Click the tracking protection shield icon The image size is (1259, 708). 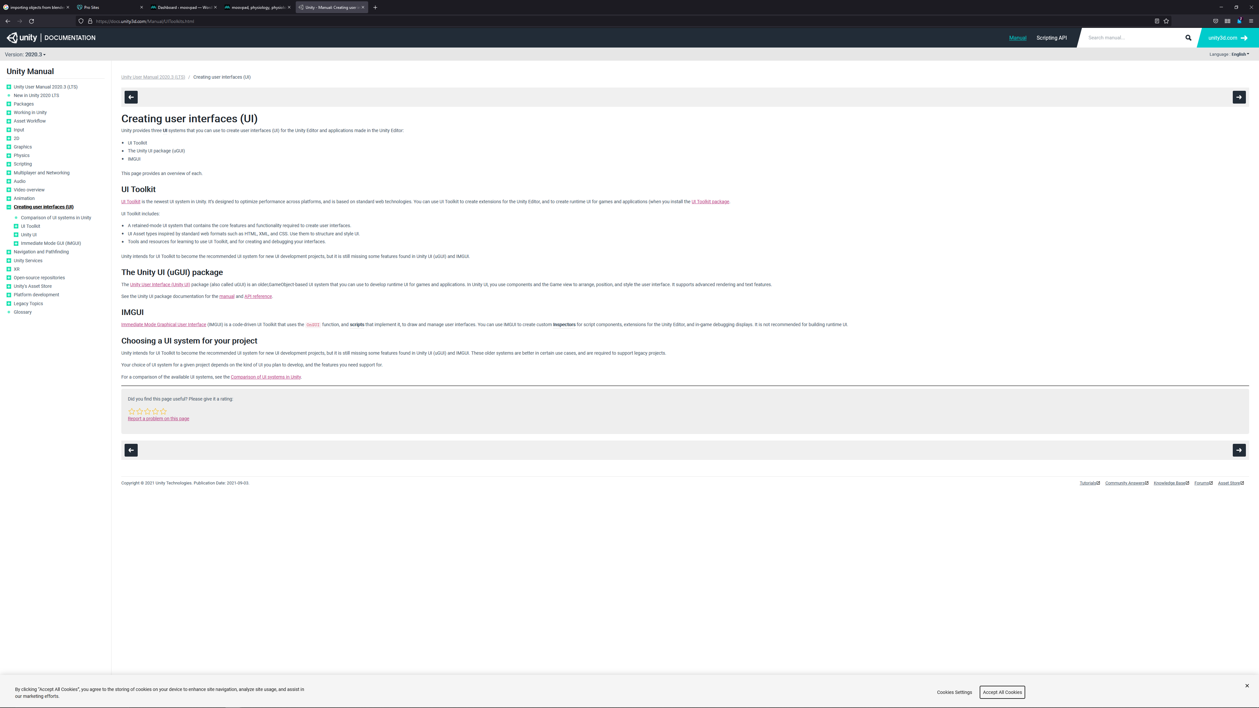(81, 21)
